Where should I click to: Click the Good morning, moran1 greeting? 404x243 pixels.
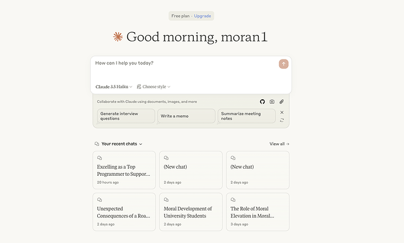tap(197, 37)
